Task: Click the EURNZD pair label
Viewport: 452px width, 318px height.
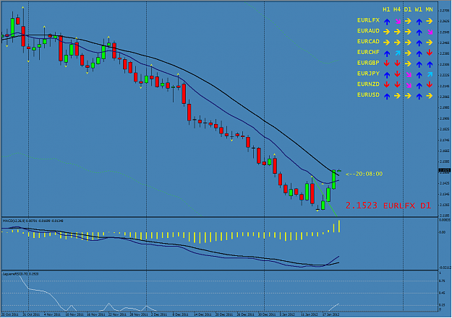Action: click(x=368, y=84)
